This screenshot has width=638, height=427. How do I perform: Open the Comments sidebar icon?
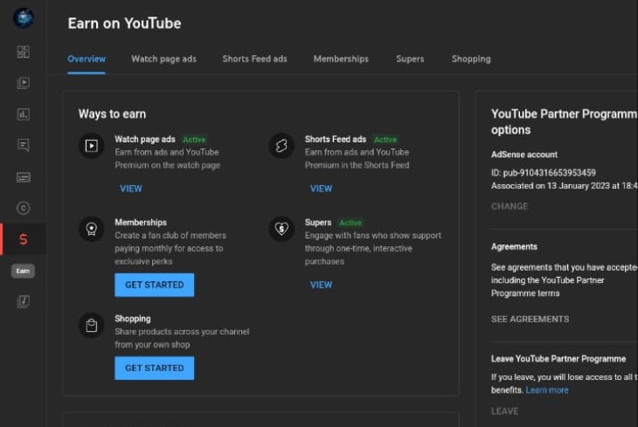[x=24, y=145]
